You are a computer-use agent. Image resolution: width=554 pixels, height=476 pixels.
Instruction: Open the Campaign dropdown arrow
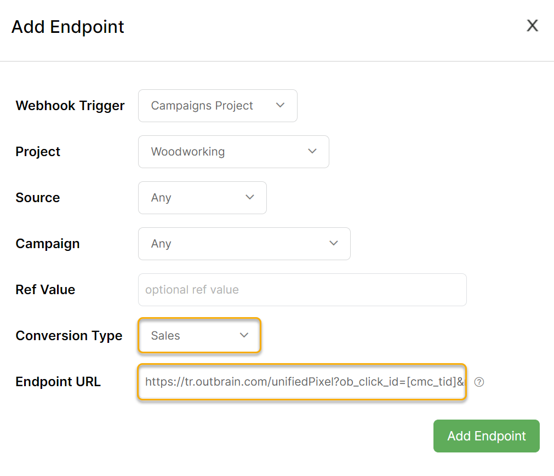point(333,243)
